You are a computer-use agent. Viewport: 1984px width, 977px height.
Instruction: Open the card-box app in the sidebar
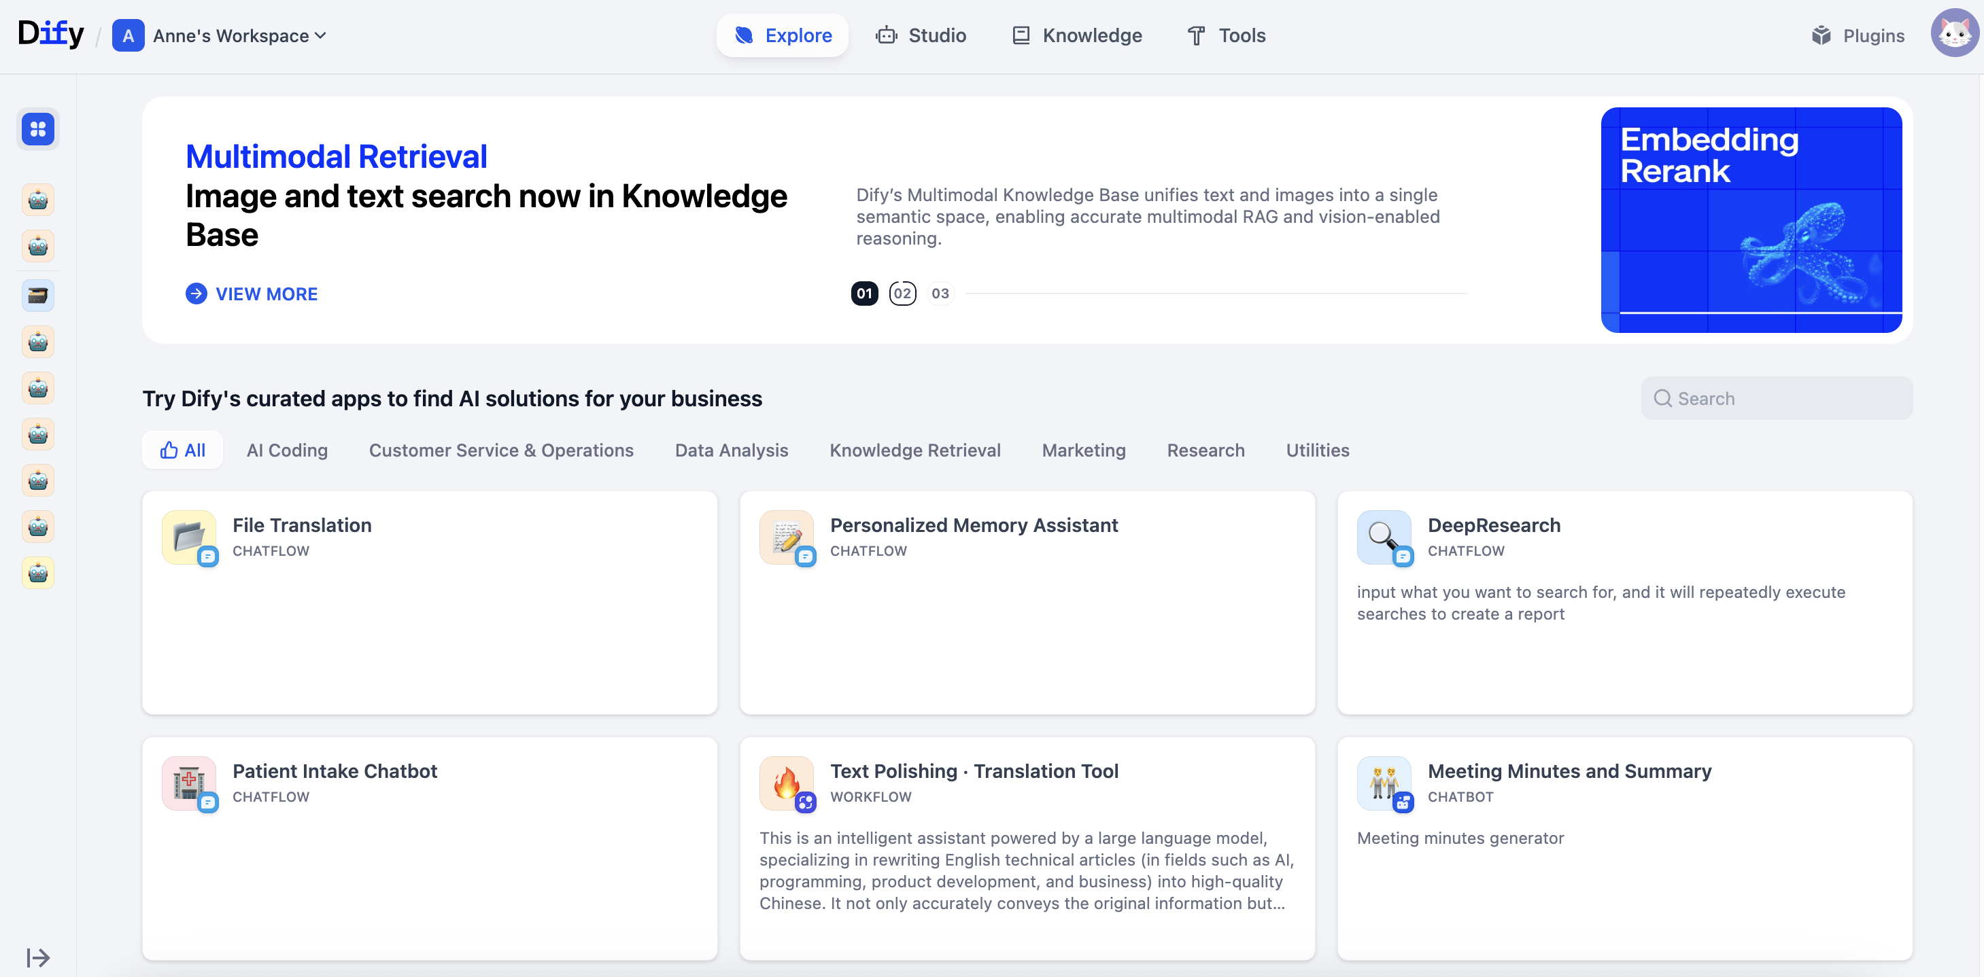pos(38,296)
